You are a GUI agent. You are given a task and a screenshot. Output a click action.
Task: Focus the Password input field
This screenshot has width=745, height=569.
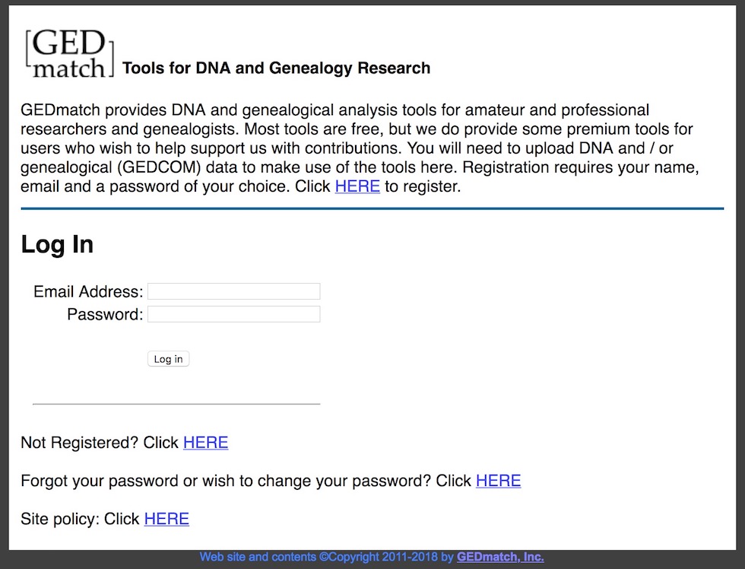pyautogui.click(x=233, y=314)
